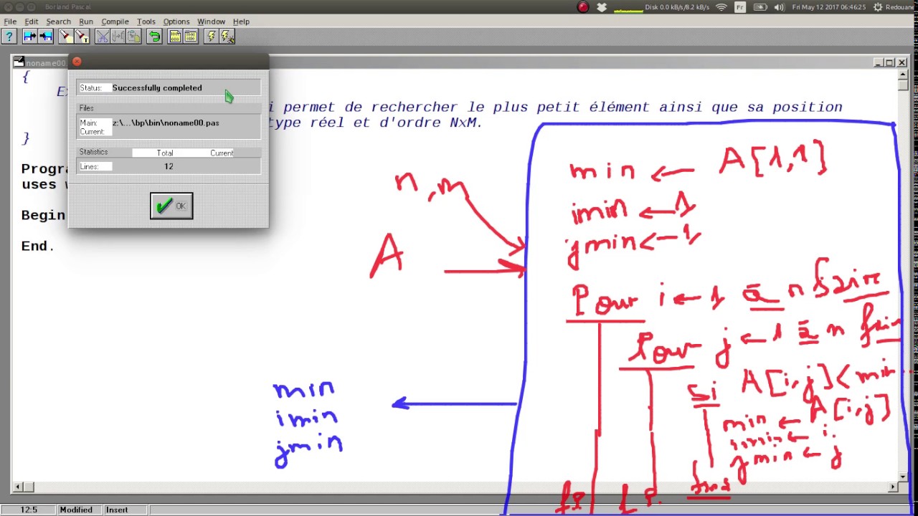
Task: Minimize the noname00 editor window
Action: (x=878, y=63)
